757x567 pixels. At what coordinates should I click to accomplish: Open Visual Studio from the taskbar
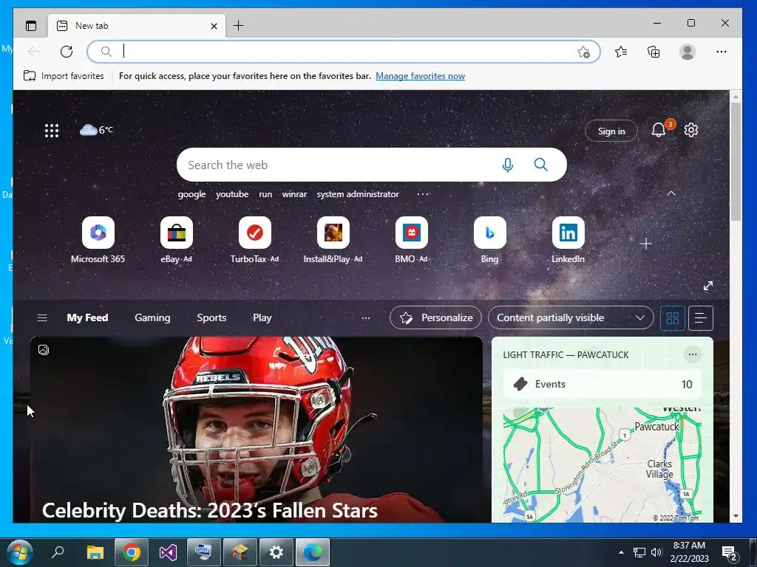tap(168, 552)
